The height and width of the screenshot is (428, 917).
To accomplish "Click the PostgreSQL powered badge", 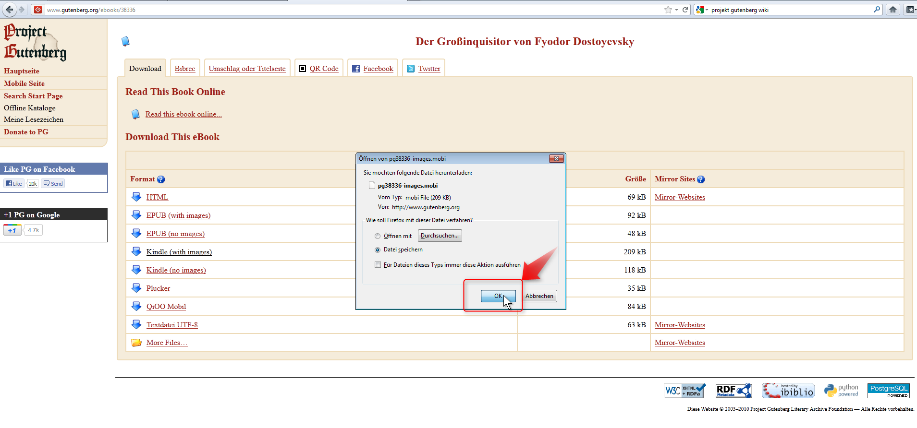I will 889,391.
